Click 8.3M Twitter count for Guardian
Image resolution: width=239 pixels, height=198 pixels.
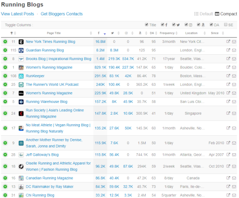tap(114, 50)
